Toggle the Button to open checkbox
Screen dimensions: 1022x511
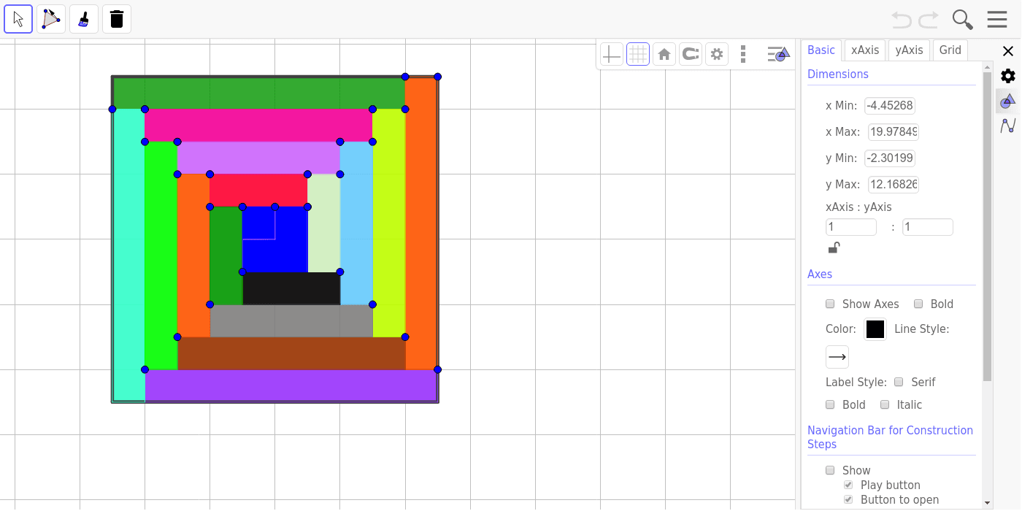pyautogui.click(x=848, y=499)
